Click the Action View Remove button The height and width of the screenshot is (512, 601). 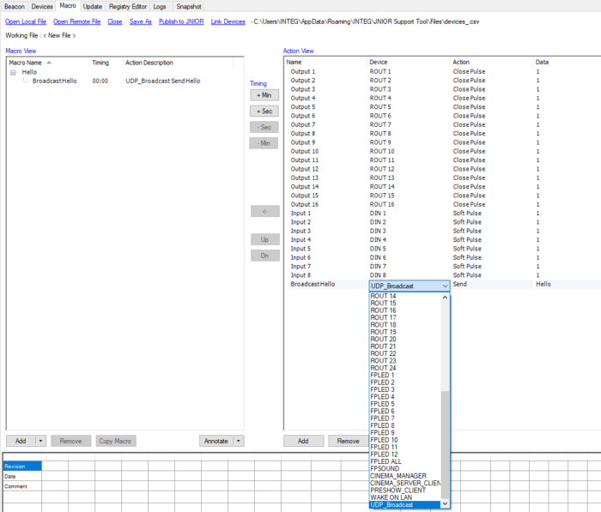point(348,441)
